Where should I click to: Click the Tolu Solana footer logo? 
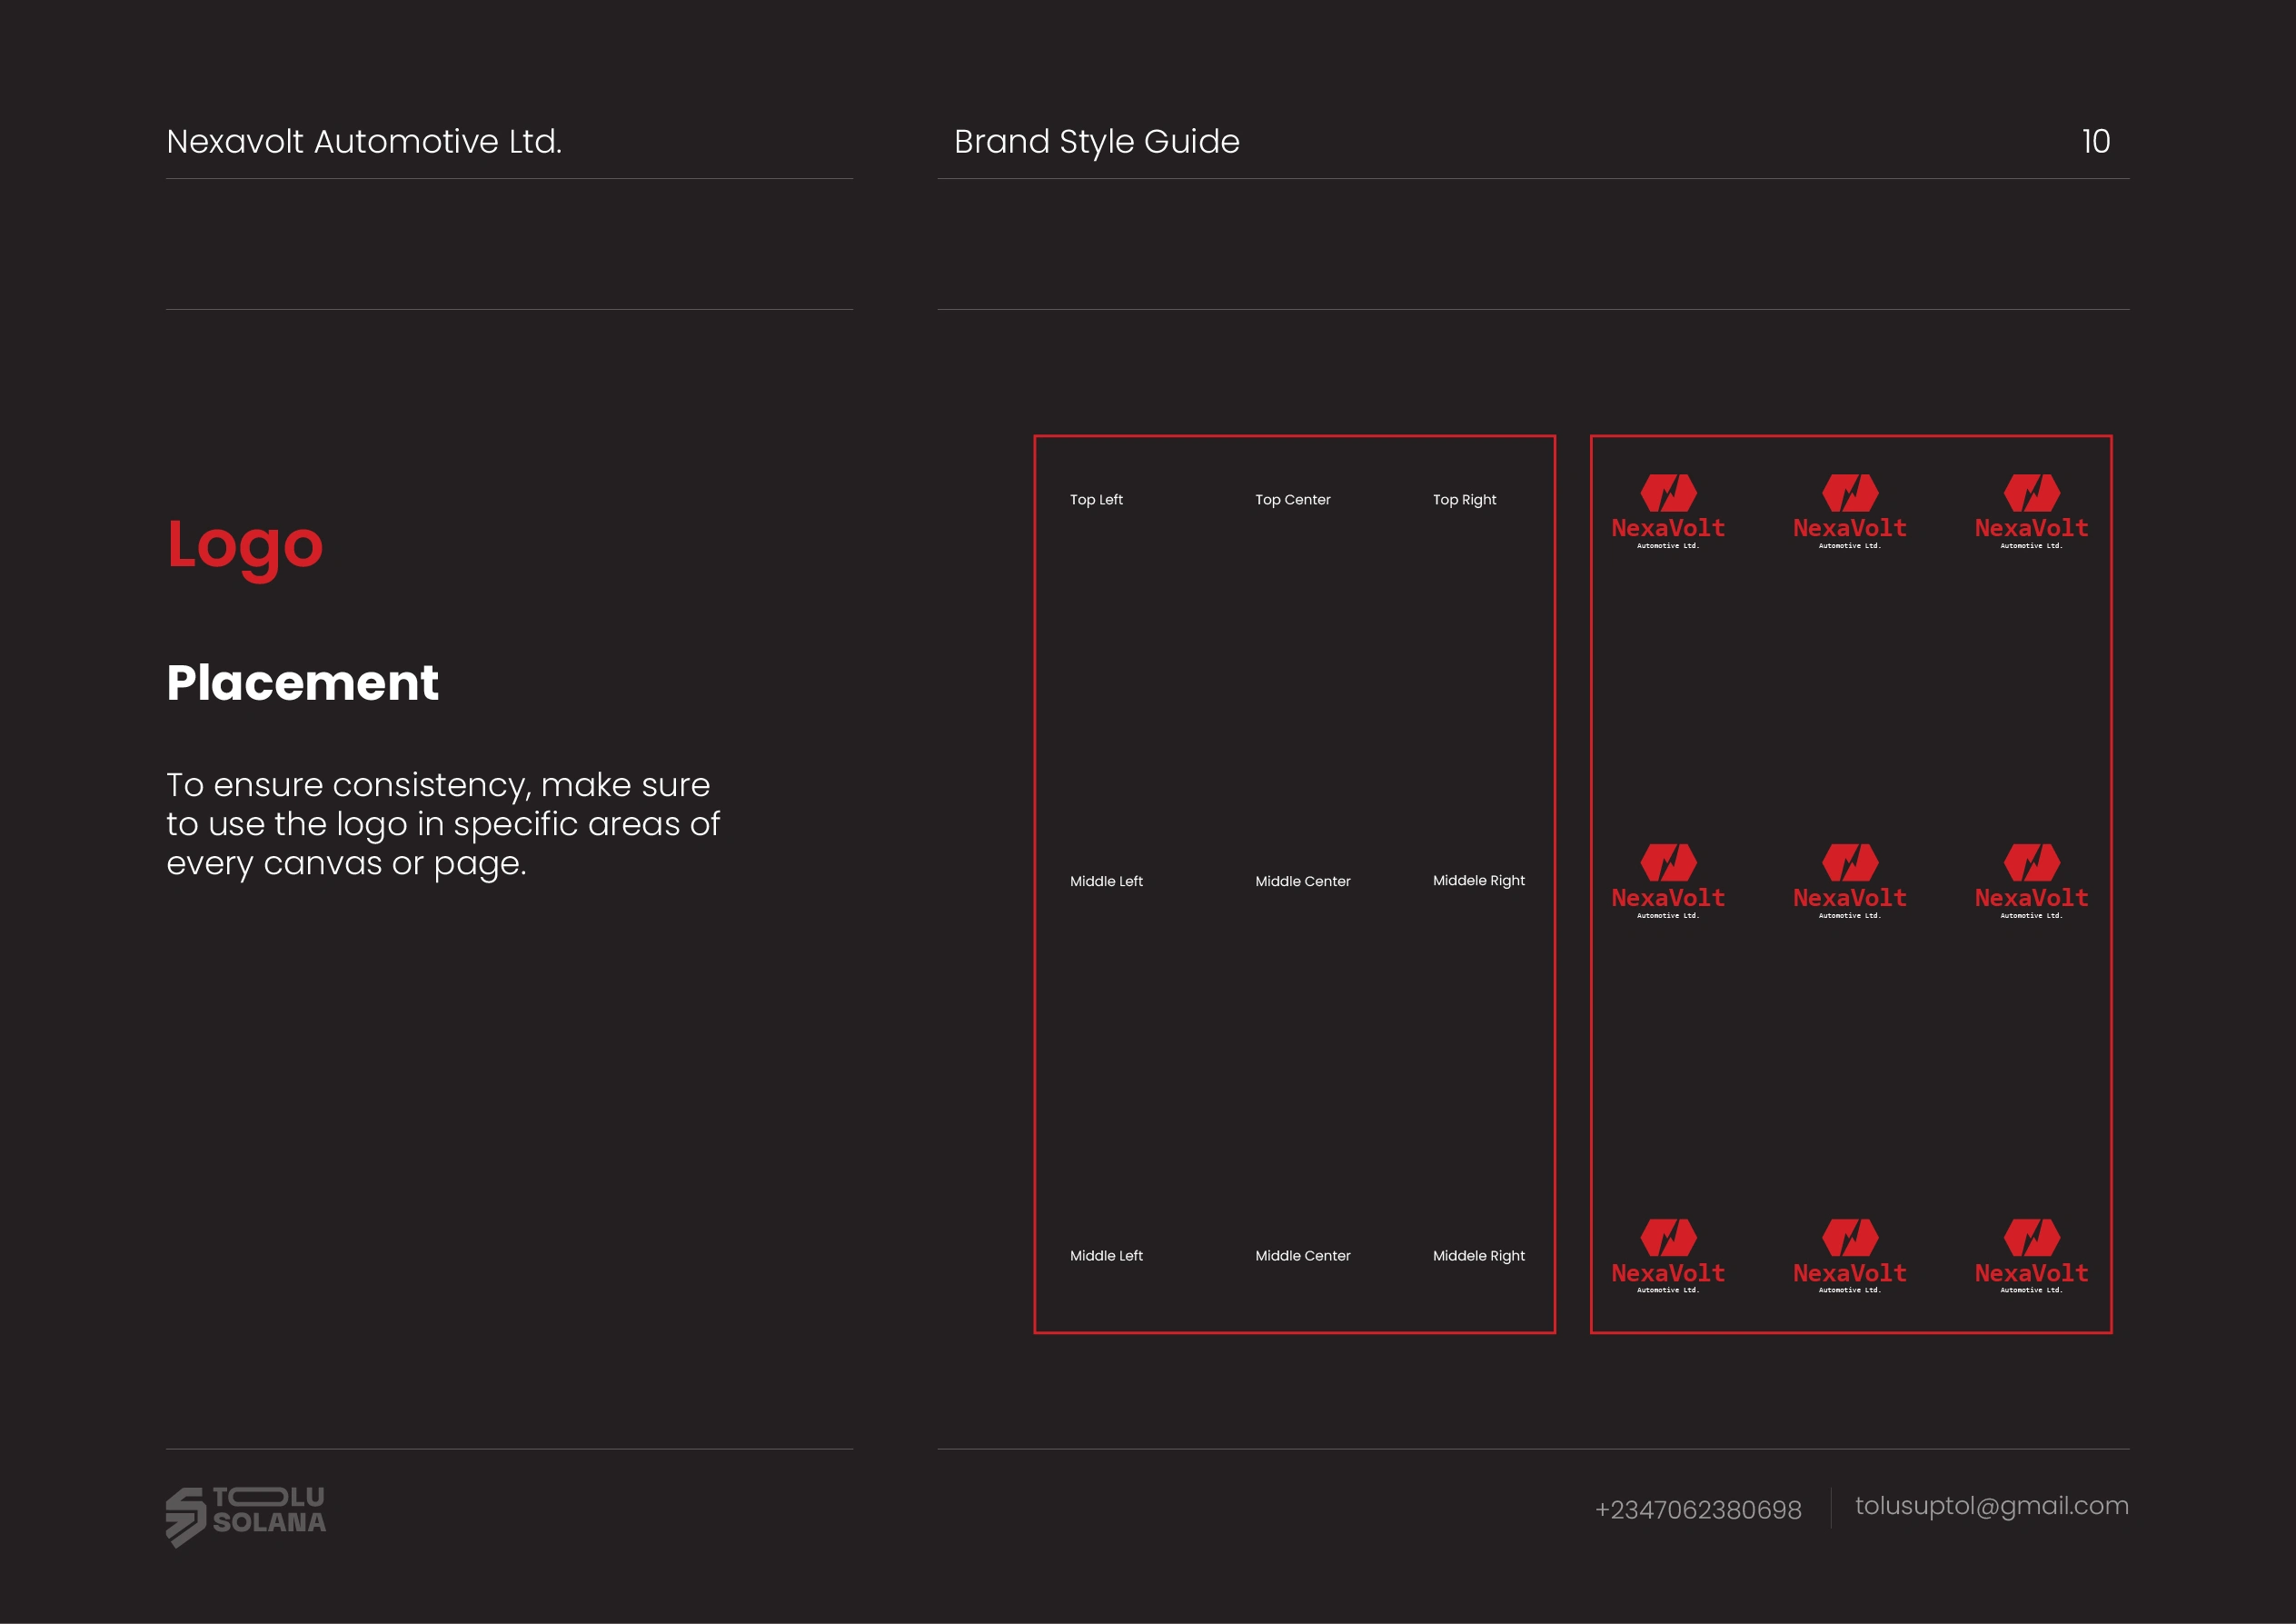coord(246,1514)
